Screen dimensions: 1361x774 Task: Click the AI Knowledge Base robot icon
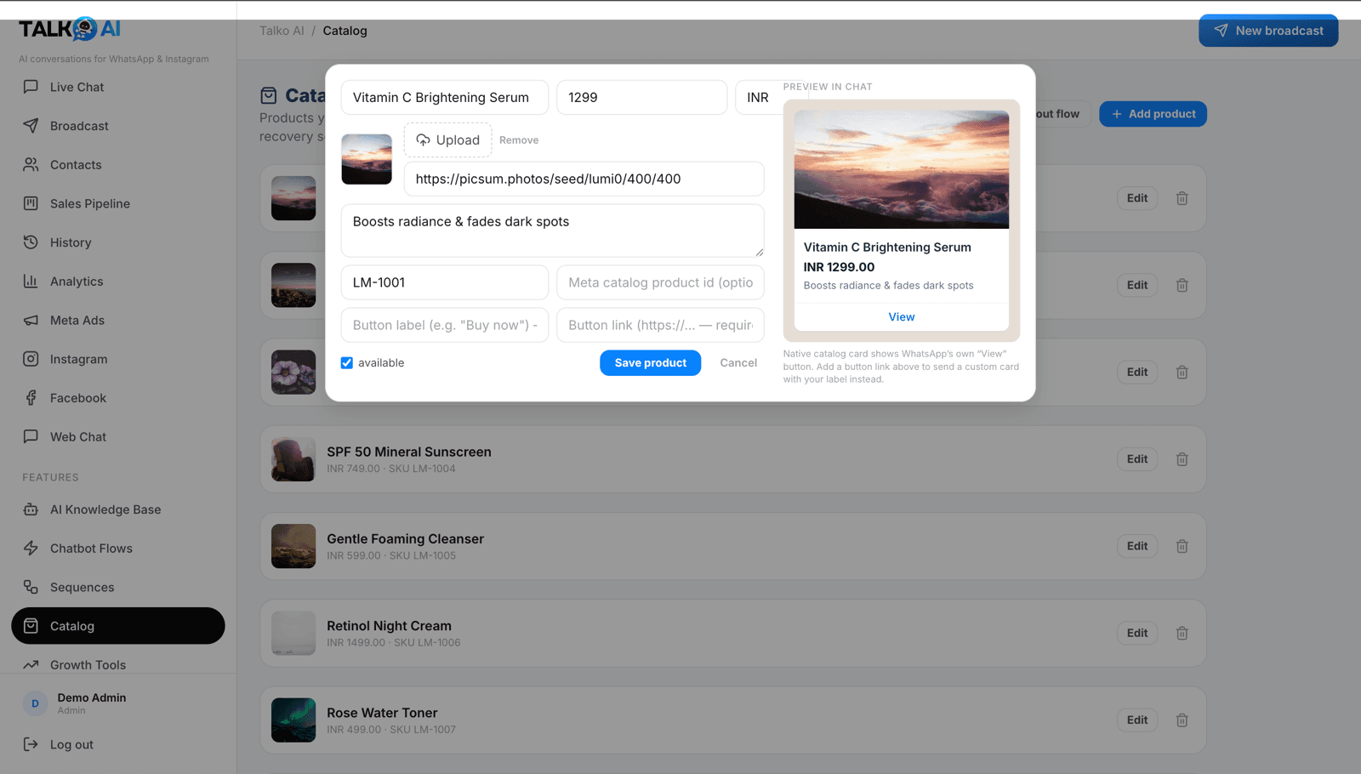point(31,509)
